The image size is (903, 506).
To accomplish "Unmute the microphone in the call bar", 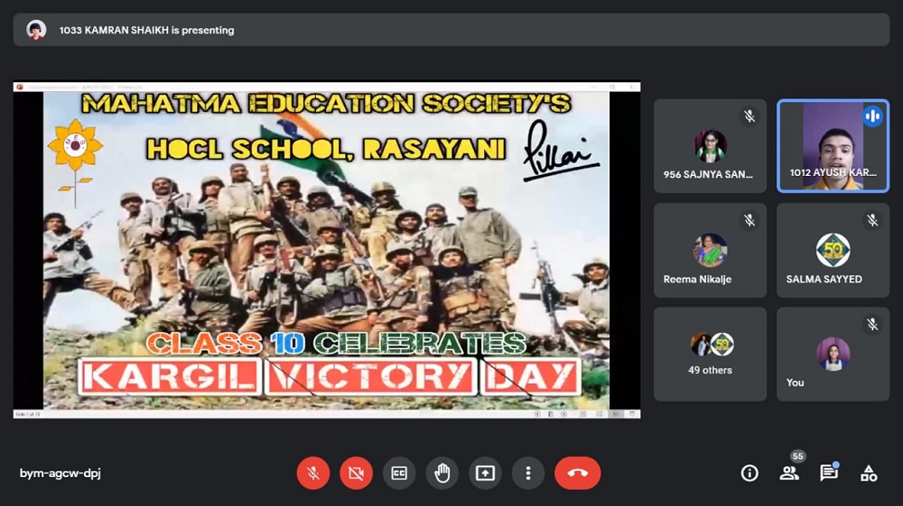I will click(312, 473).
